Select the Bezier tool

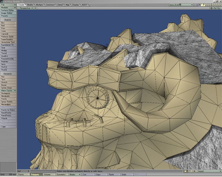click(x=8, y=85)
